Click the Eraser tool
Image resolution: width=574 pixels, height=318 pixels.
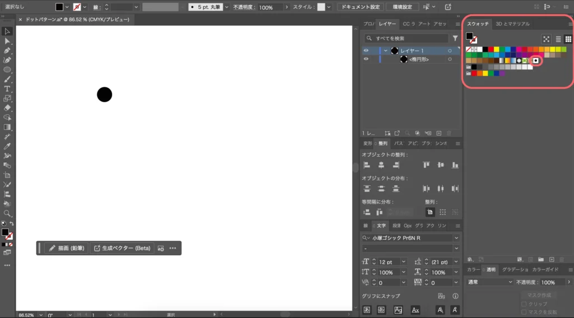click(7, 107)
